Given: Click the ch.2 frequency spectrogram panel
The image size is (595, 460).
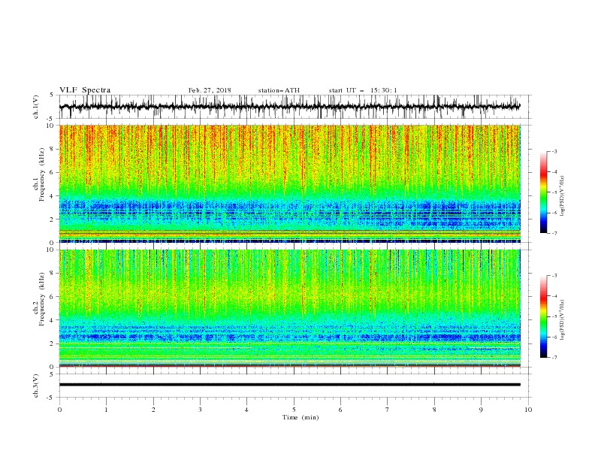Looking at the screenshot, I should 290,308.
